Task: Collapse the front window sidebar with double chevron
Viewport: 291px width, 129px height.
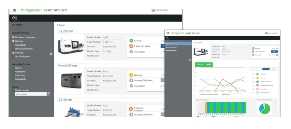Action: pos(190,60)
